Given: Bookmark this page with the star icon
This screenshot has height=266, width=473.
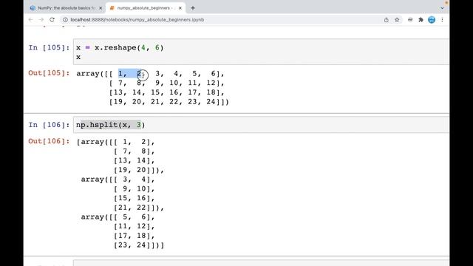Looking at the screenshot, I should tap(397, 20).
